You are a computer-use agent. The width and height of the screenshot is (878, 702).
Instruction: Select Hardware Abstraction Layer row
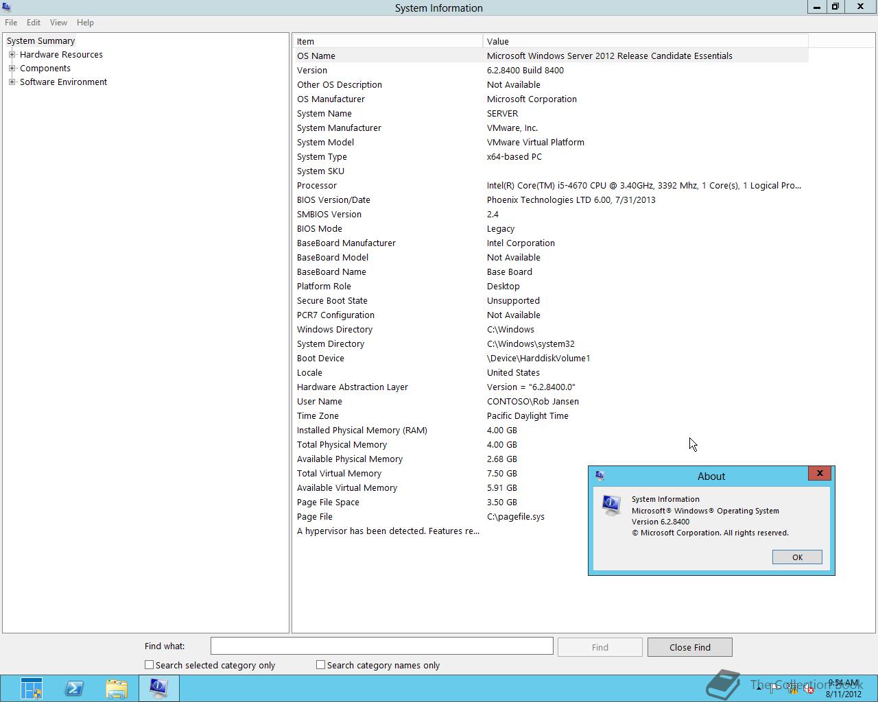551,387
